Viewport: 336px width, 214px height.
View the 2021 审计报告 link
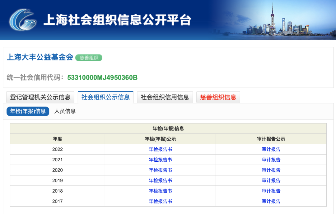coord(271,160)
